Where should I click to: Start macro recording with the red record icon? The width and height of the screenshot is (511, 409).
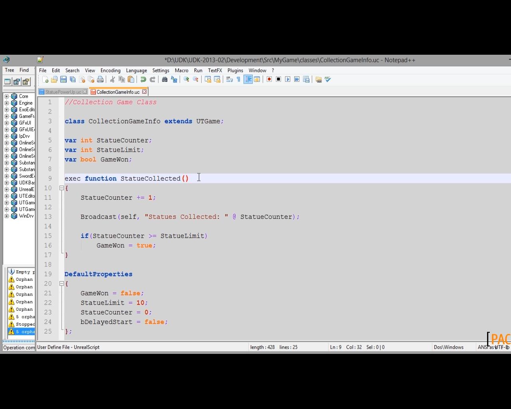pos(269,79)
